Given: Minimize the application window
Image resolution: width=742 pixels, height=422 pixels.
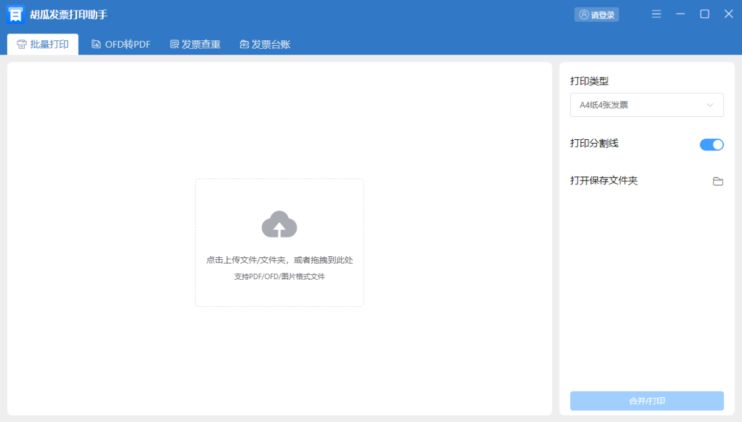Looking at the screenshot, I should (681, 14).
